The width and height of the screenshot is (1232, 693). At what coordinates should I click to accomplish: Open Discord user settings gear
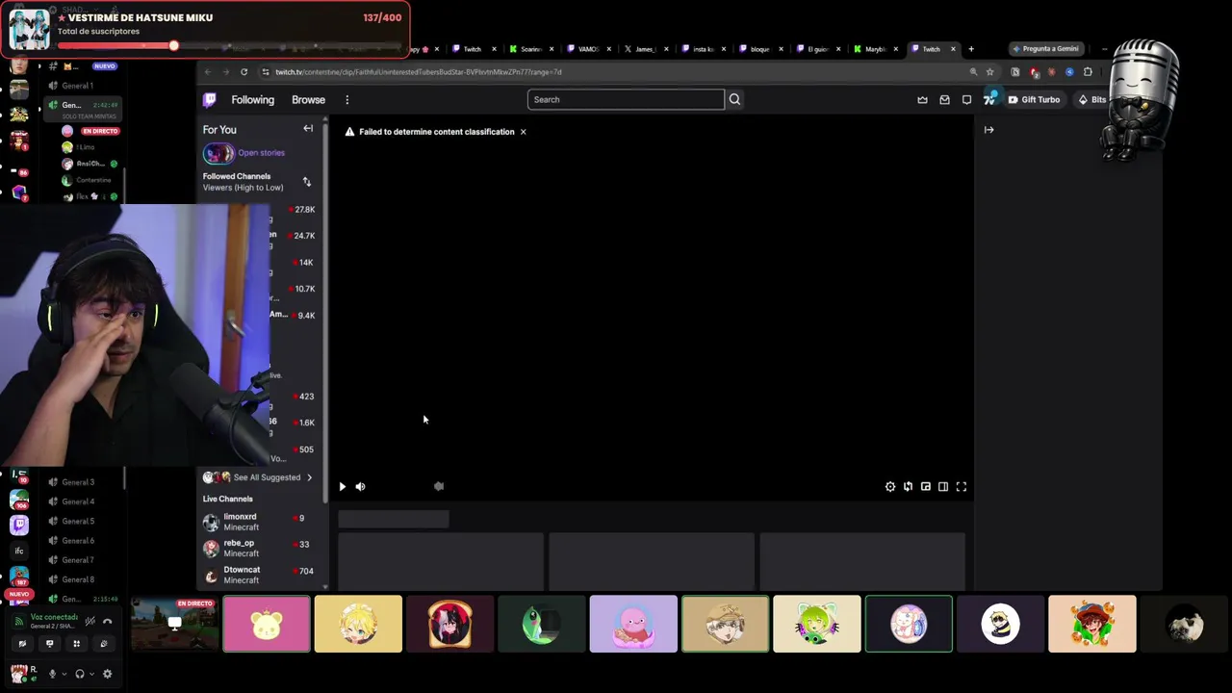pos(107,674)
